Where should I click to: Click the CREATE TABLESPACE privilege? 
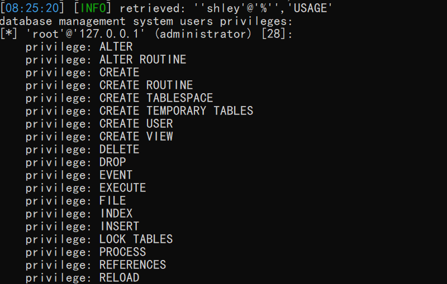[x=156, y=98]
